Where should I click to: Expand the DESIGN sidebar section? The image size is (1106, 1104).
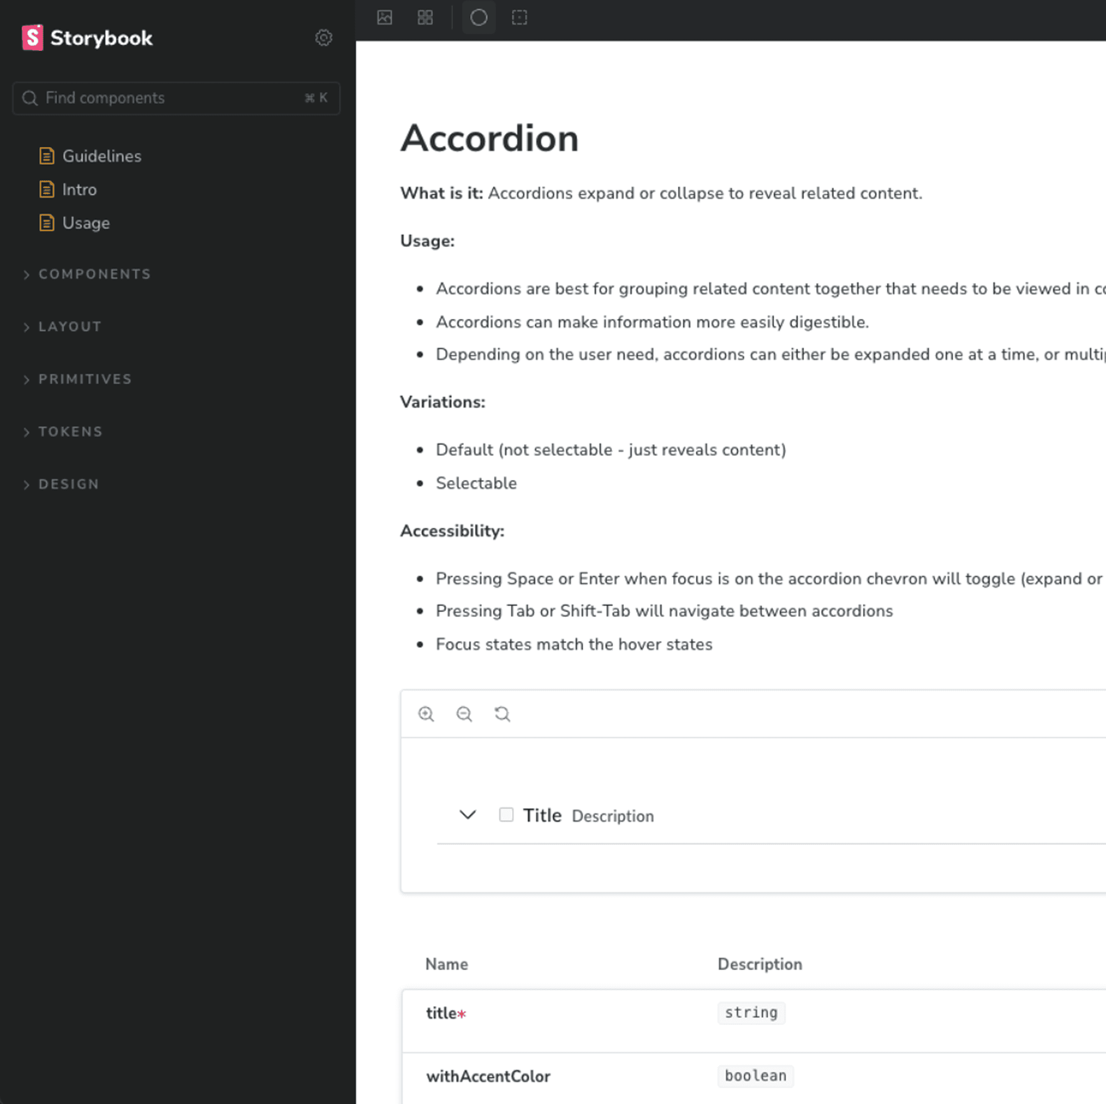61,484
